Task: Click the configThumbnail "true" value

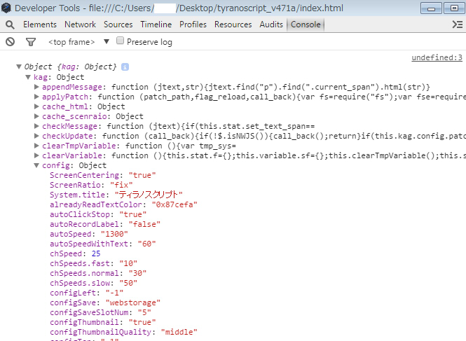Action: click(142, 322)
